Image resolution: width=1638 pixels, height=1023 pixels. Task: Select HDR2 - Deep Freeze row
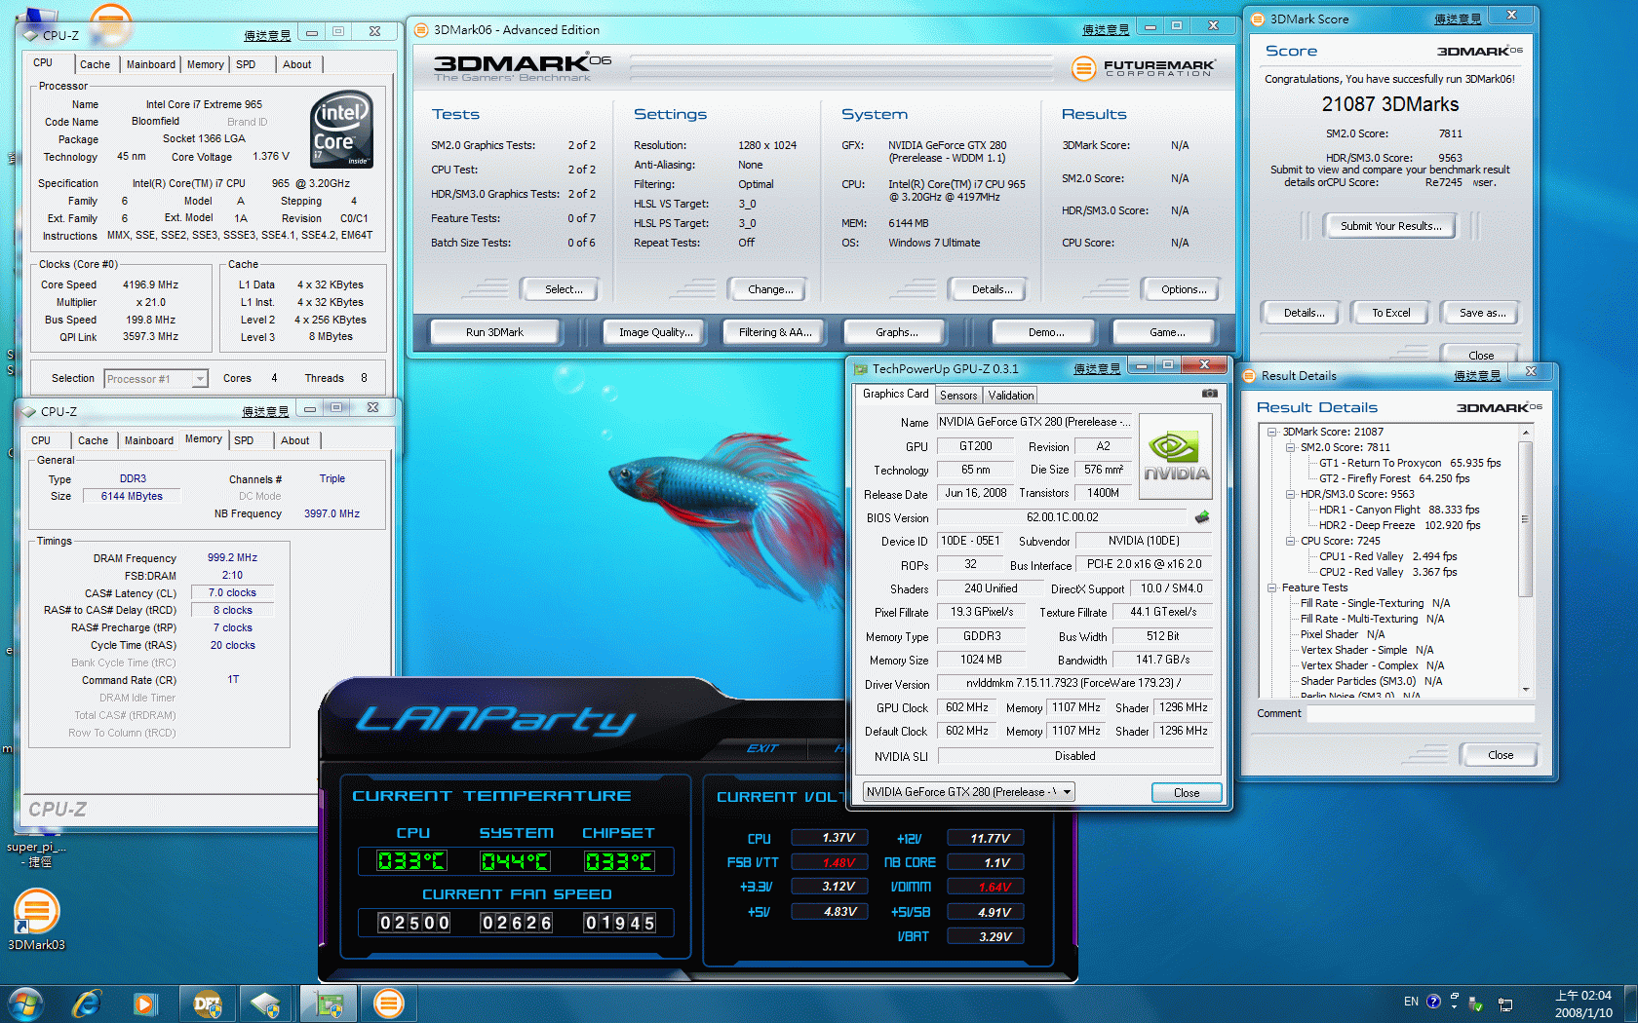pos(1399,525)
